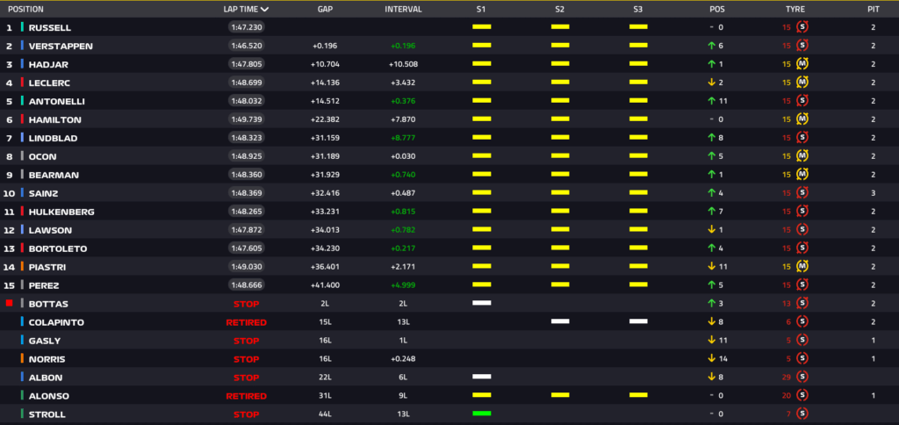Select driver name ANTONELLI
The width and height of the screenshot is (899, 425).
[56, 101]
